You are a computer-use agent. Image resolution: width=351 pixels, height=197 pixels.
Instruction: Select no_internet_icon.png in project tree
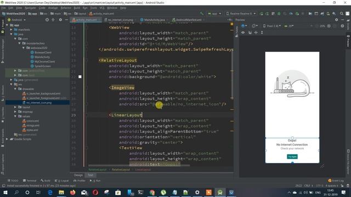(x=39, y=103)
